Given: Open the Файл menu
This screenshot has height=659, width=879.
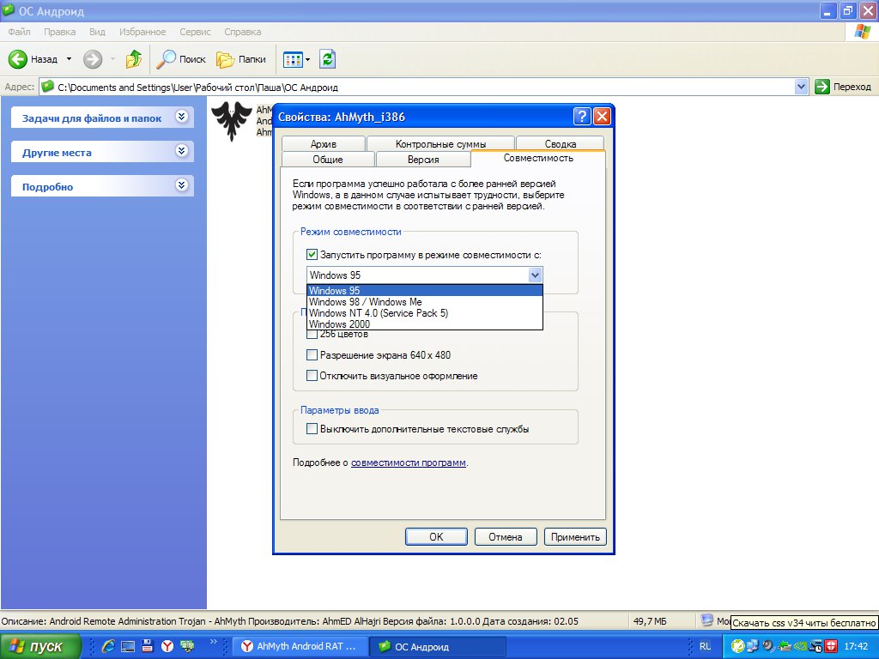Looking at the screenshot, I should [19, 32].
